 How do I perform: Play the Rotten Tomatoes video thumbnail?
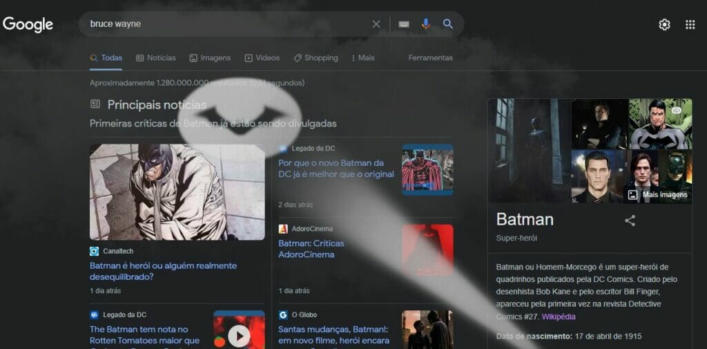[x=239, y=336]
